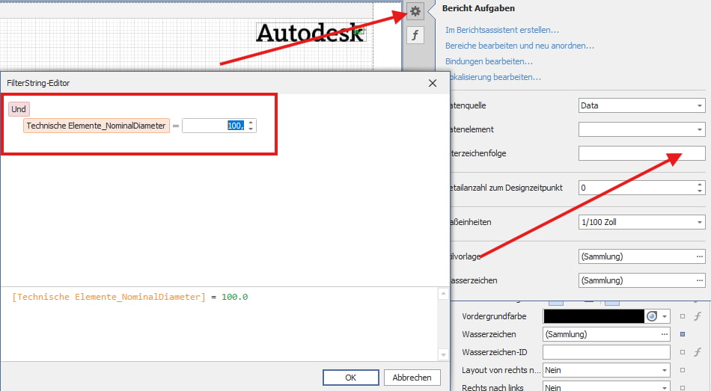Click the f icon beside Wasserzeichen-ID
The height and width of the screenshot is (391, 711).
tap(698, 352)
